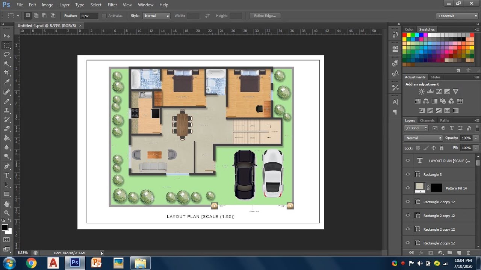Hide the LAYOUT PLAN text layer
481x270 pixels.
408,160
